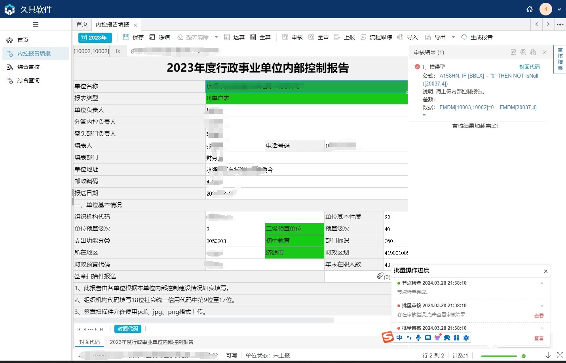
Task: Click the fx formula button
Action: [118, 51]
